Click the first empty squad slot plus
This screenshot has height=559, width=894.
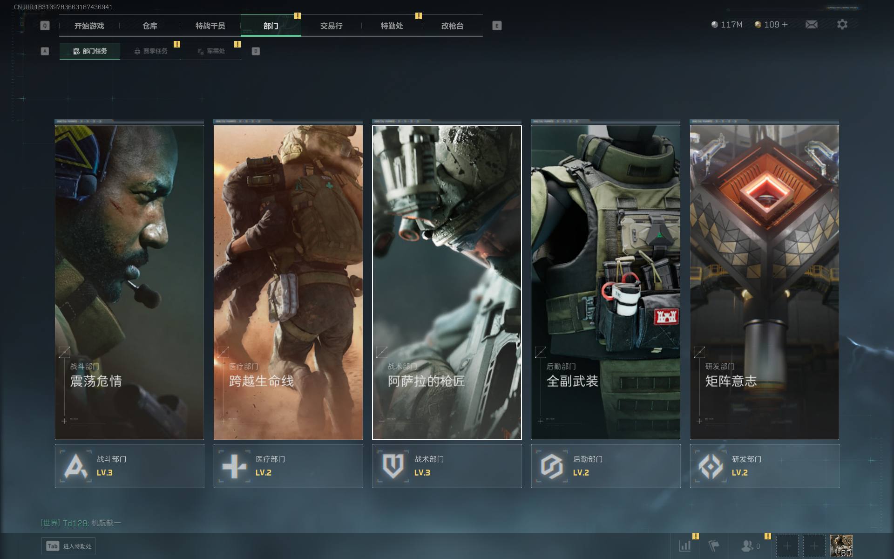click(787, 545)
